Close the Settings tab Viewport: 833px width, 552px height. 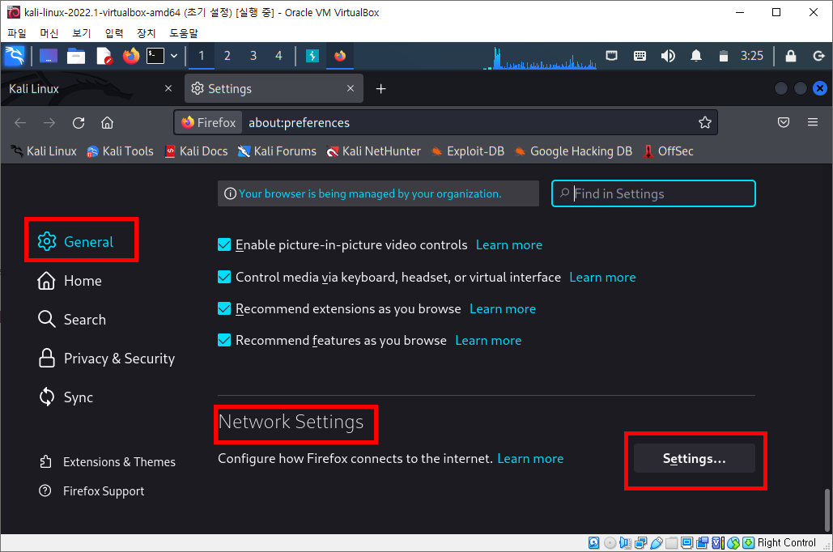(x=351, y=88)
